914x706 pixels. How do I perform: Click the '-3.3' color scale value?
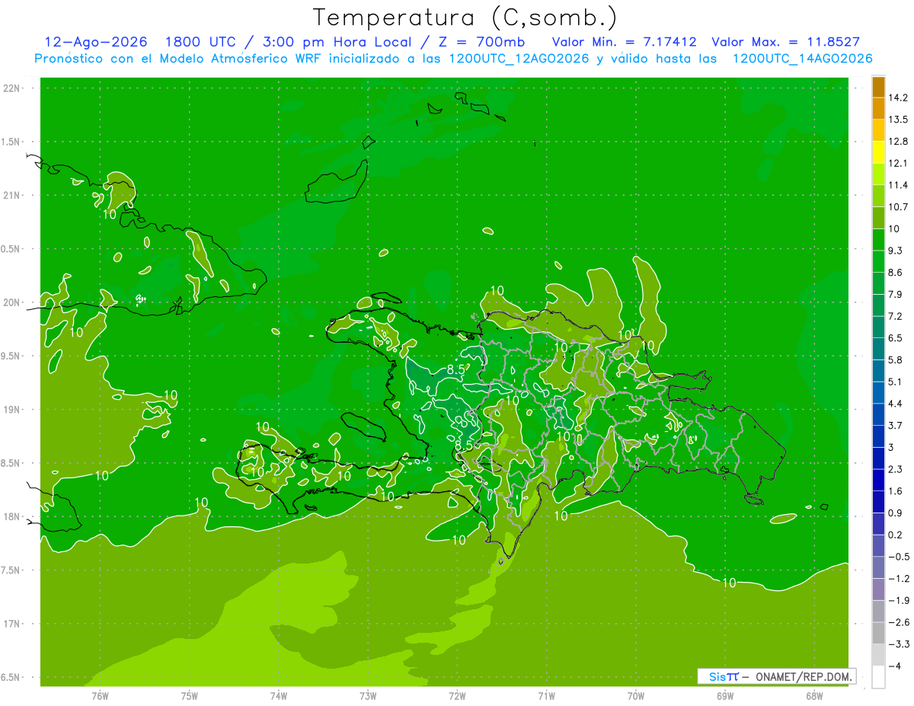tap(899, 644)
